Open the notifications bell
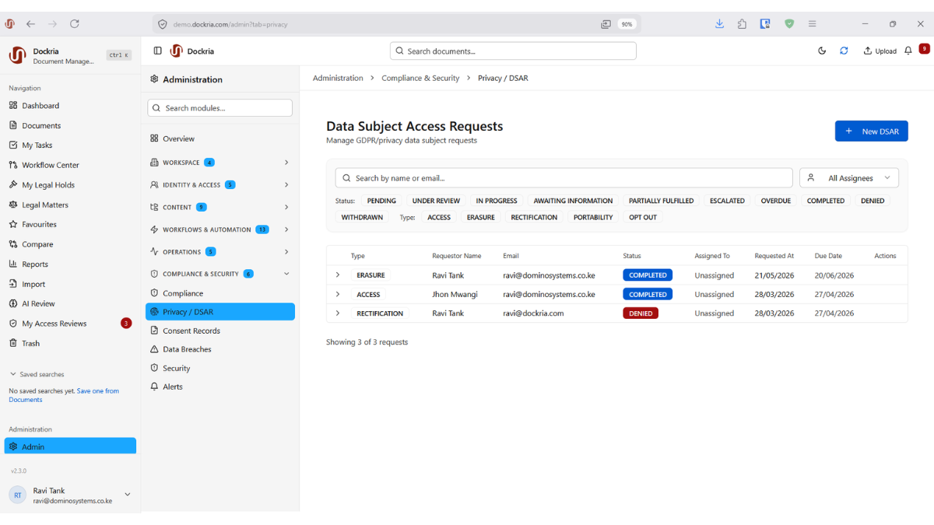The image size is (934, 525). [908, 51]
